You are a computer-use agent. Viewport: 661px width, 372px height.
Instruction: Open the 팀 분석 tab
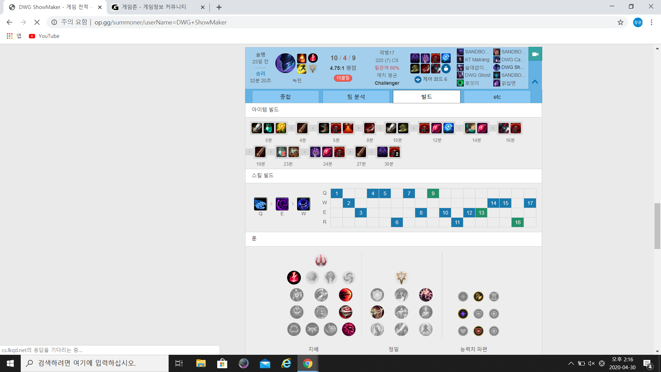coord(356,97)
